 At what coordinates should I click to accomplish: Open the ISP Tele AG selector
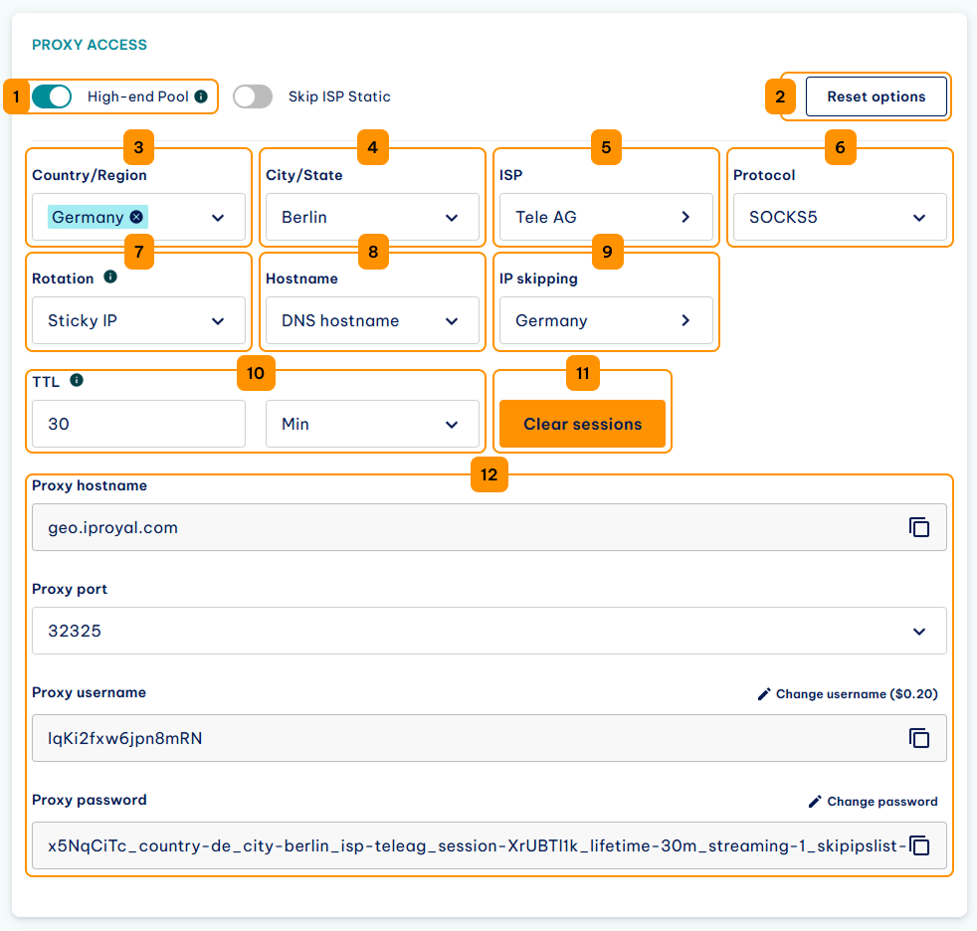pos(606,217)
